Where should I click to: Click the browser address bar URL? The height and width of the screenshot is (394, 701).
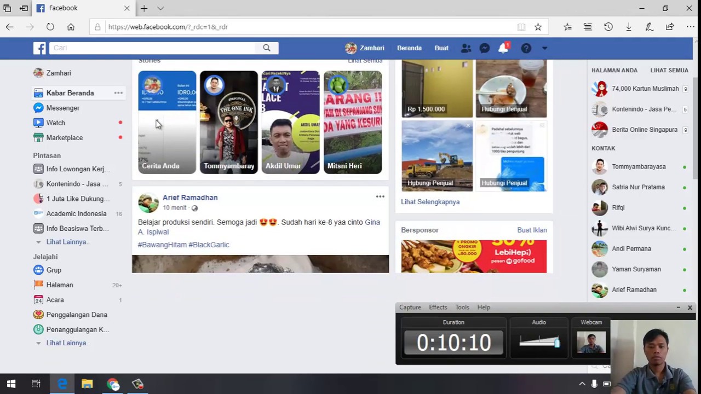point(168,27)
